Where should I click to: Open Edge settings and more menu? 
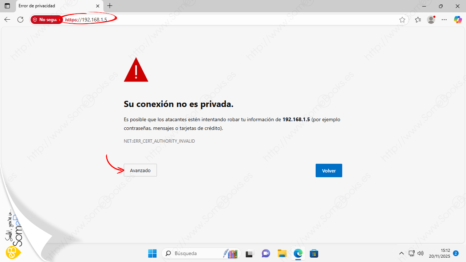[444, 20]
